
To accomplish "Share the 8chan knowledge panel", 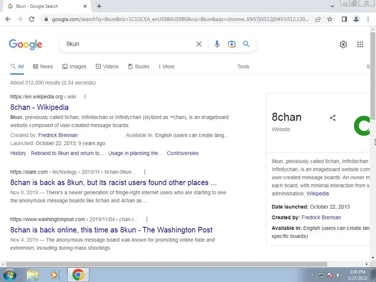I will [x=333, y=118].
